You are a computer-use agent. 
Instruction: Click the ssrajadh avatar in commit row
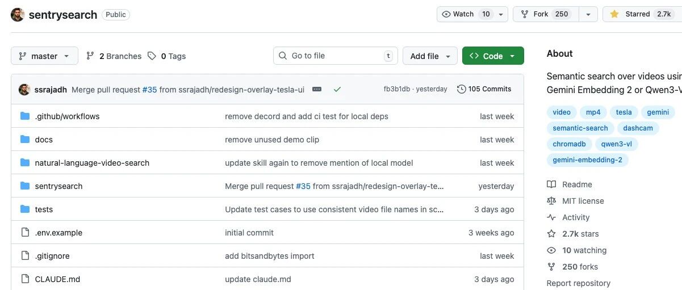pyautogui.click(x=24, y=90)
